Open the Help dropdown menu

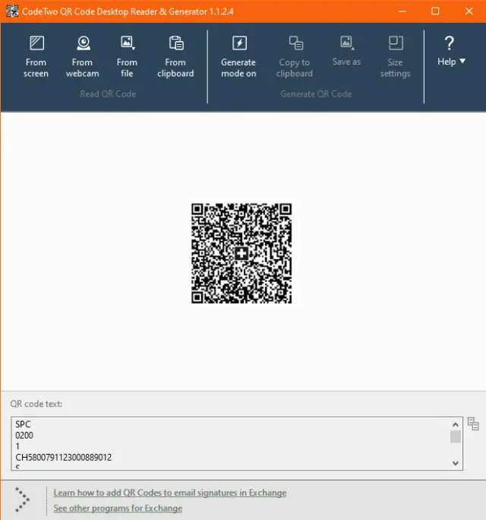click(451, 51)
